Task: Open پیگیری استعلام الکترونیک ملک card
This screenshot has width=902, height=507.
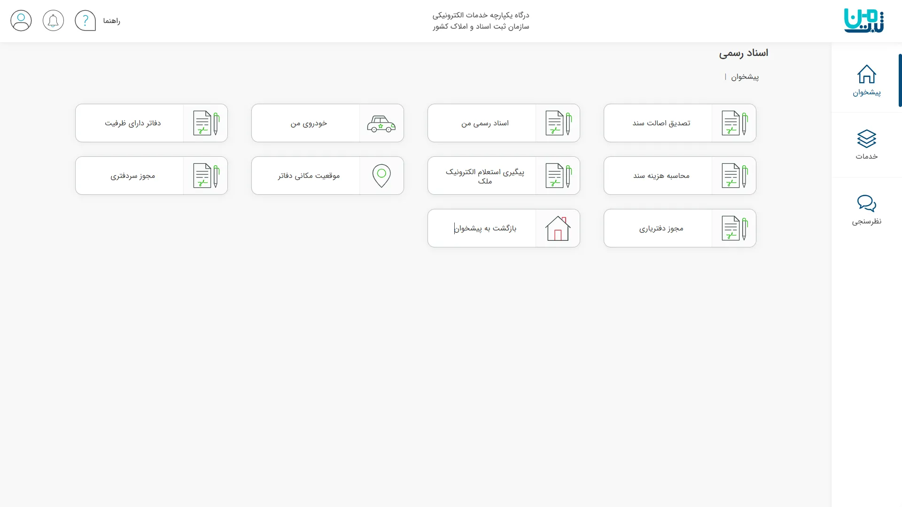Action: (485, 176)
